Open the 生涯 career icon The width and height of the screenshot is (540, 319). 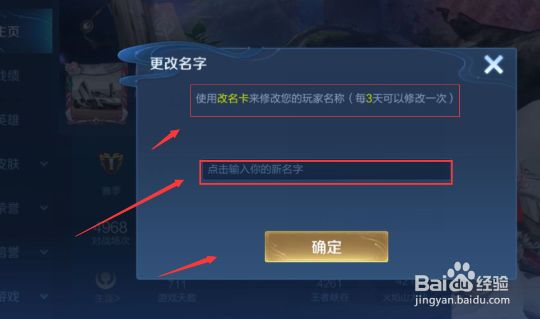coord(106,280)
